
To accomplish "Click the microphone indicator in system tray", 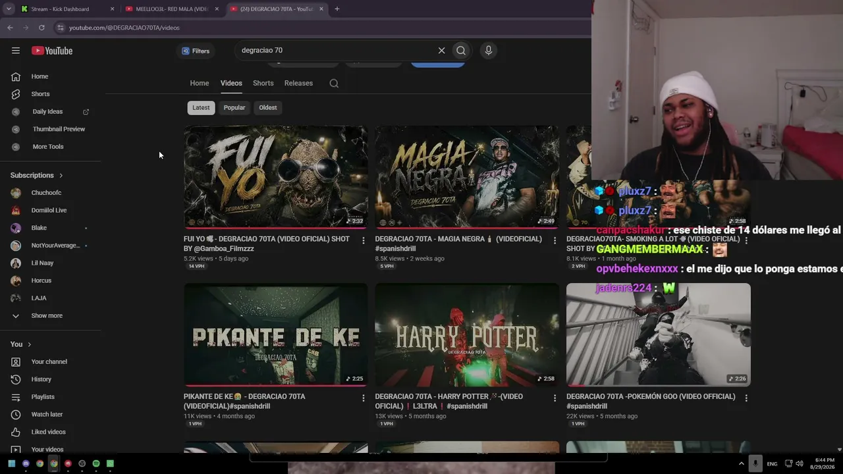I will point(755,463).
